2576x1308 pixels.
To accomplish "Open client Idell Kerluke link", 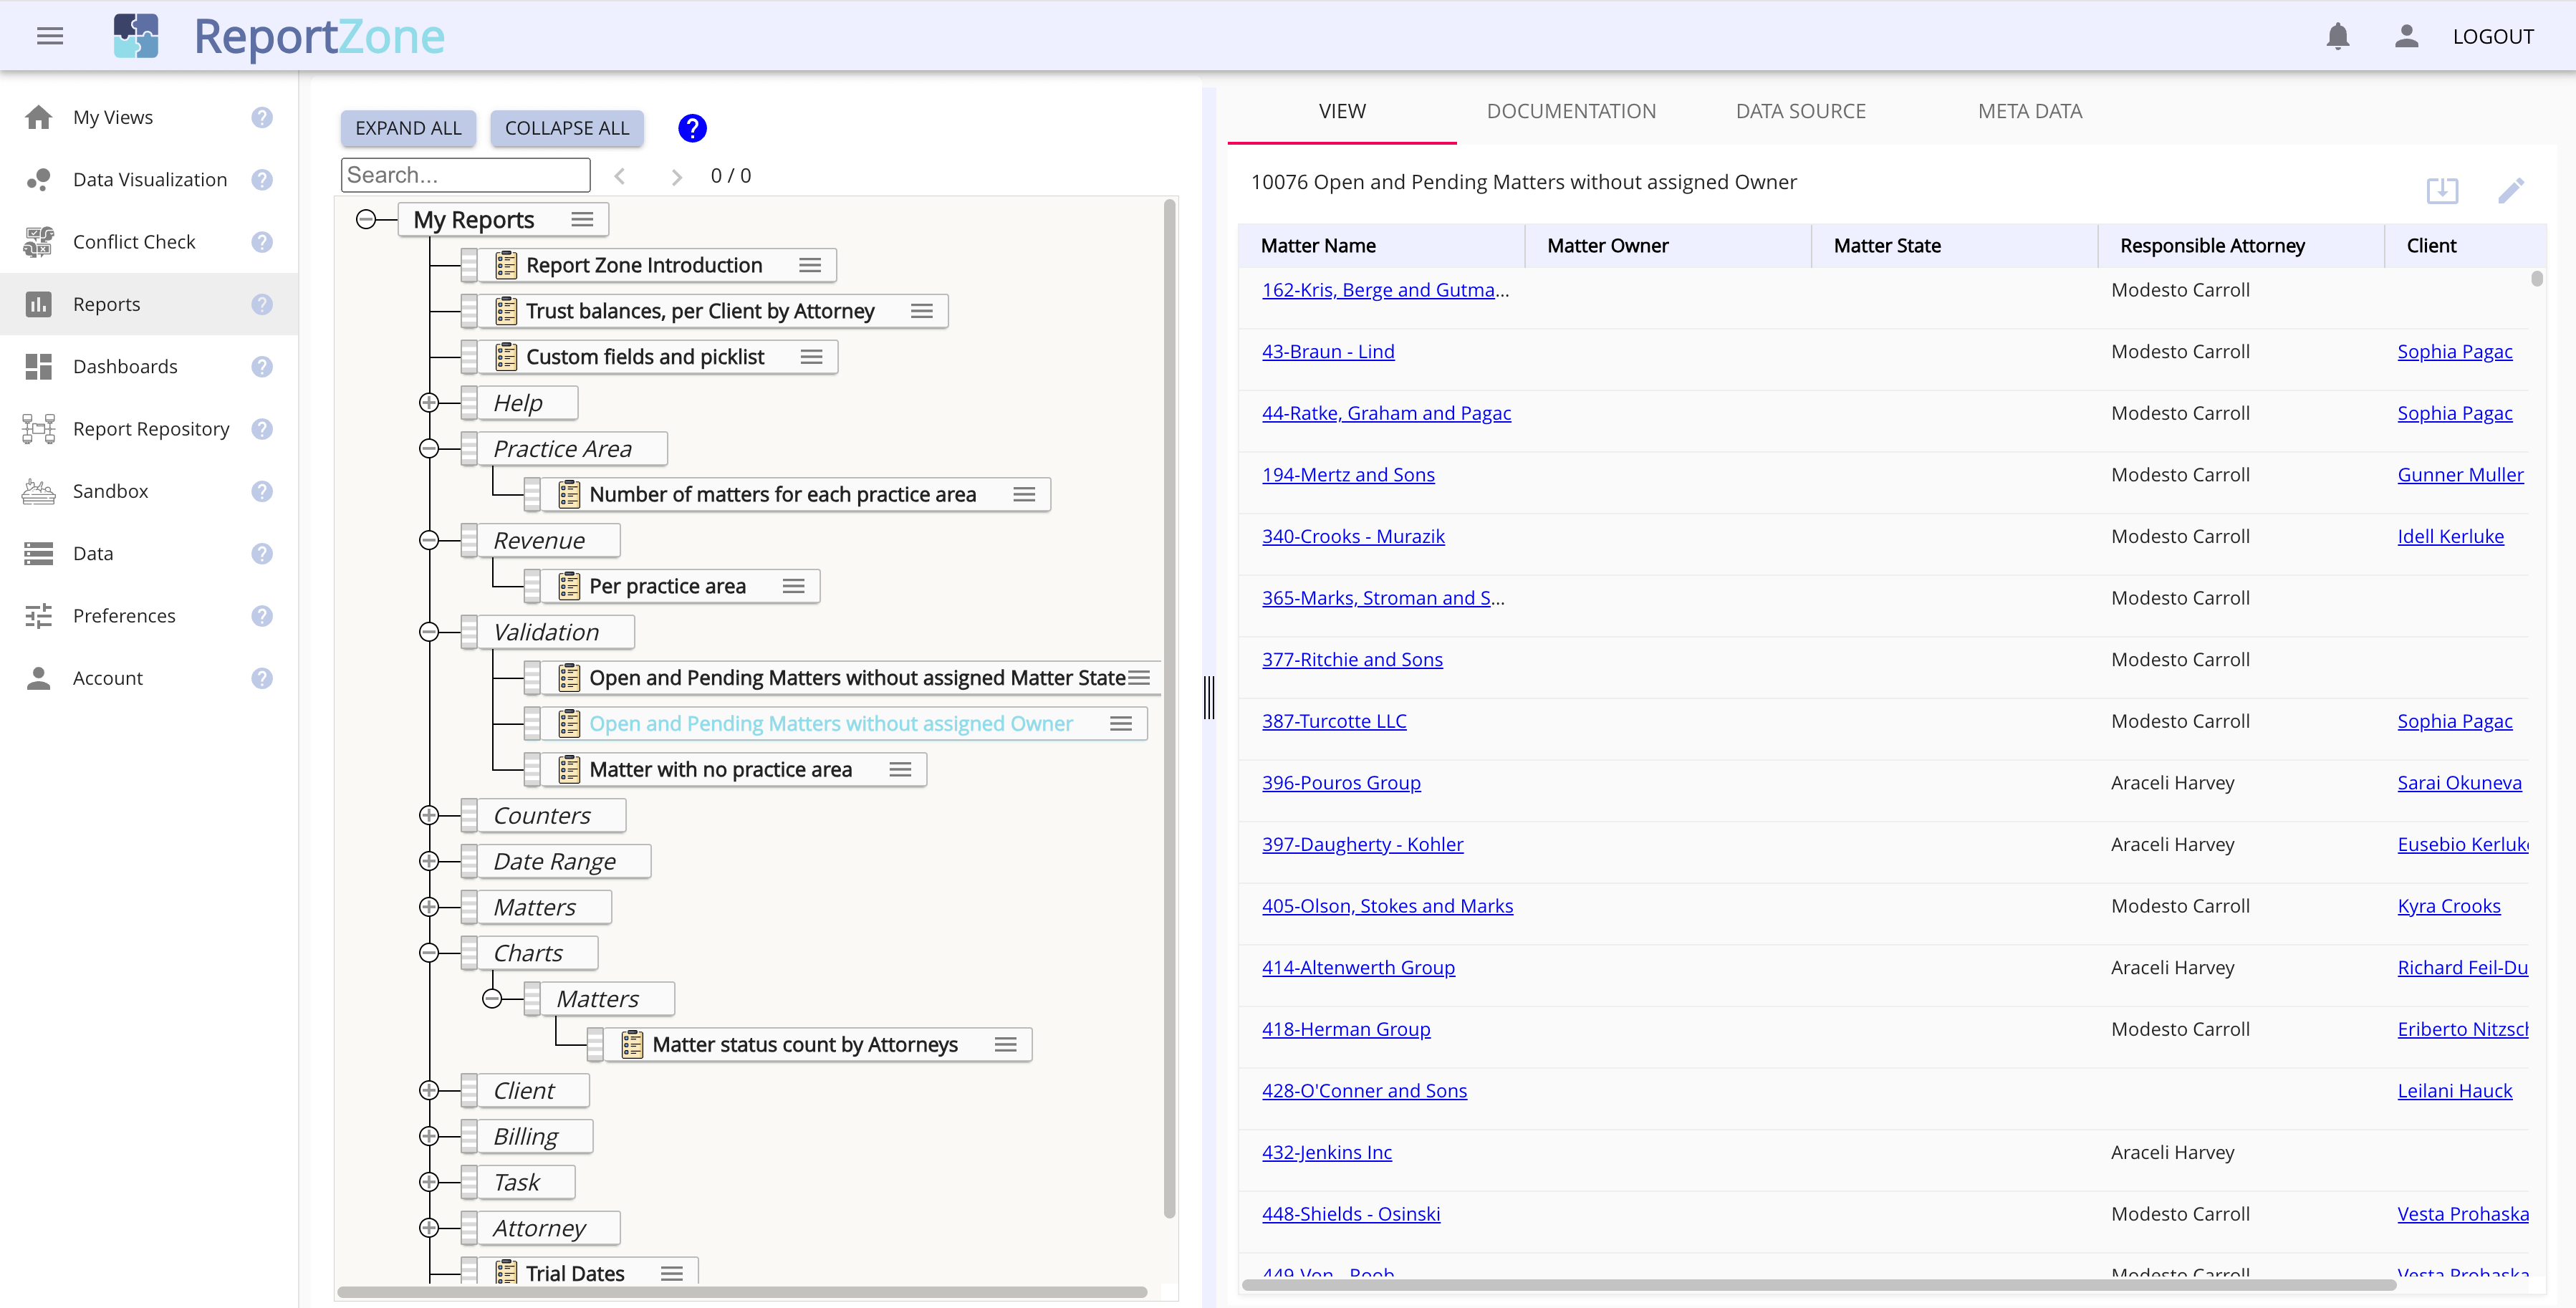I will (2450, 536).
